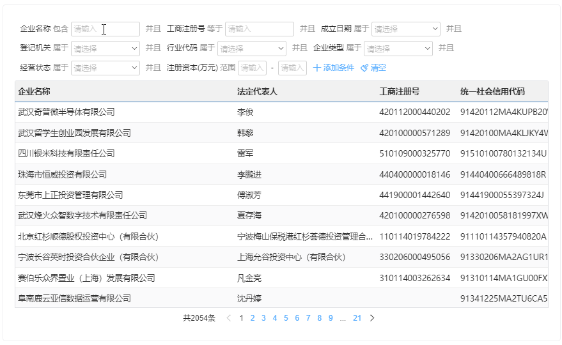Select page 5 in pagination
This screenshot has height=345, width=562.
point(286,318)
